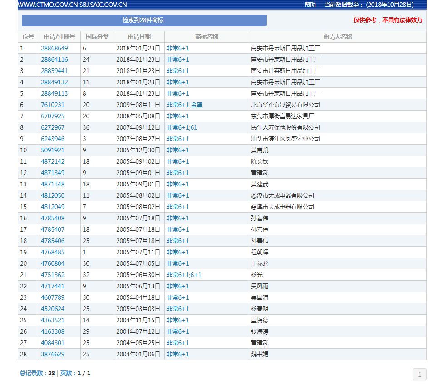The image size is (433, 384).
Task: Click the 检索到28件商标 results banner
Action: [x=144, y=20]
